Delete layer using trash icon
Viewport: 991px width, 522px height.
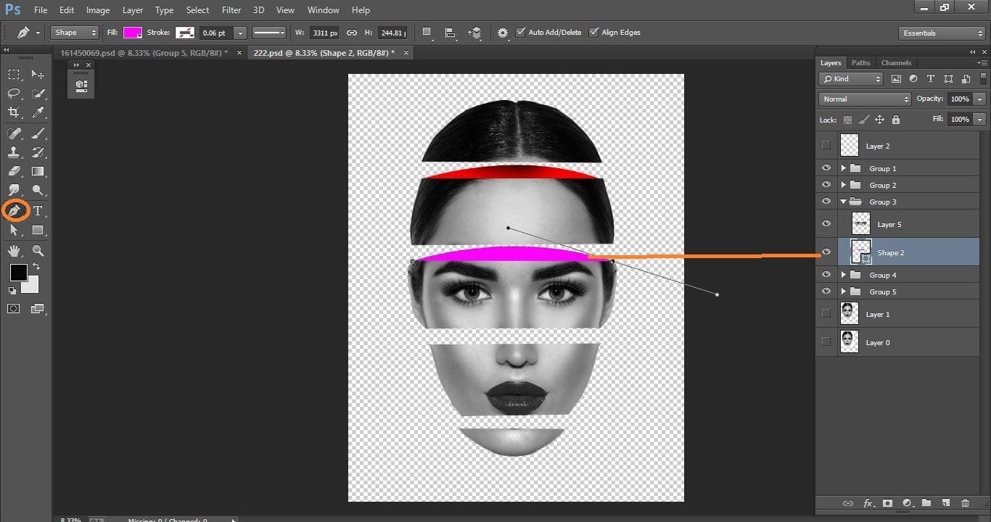point(965,502)
